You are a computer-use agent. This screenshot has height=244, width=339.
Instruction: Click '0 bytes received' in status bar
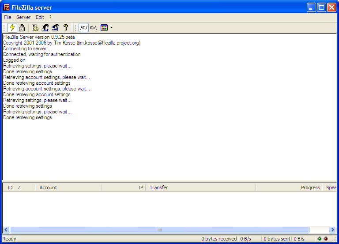click(219, 239)
